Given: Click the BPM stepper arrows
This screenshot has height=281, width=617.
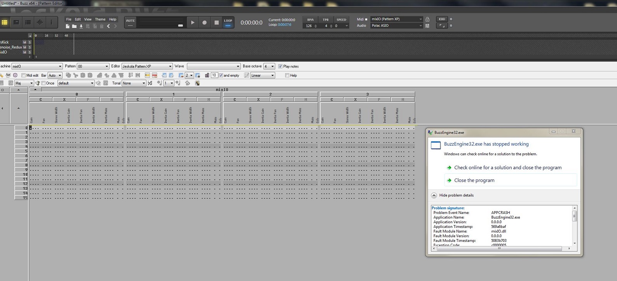Looking at the screenshot, I should (x=315, y=26).
